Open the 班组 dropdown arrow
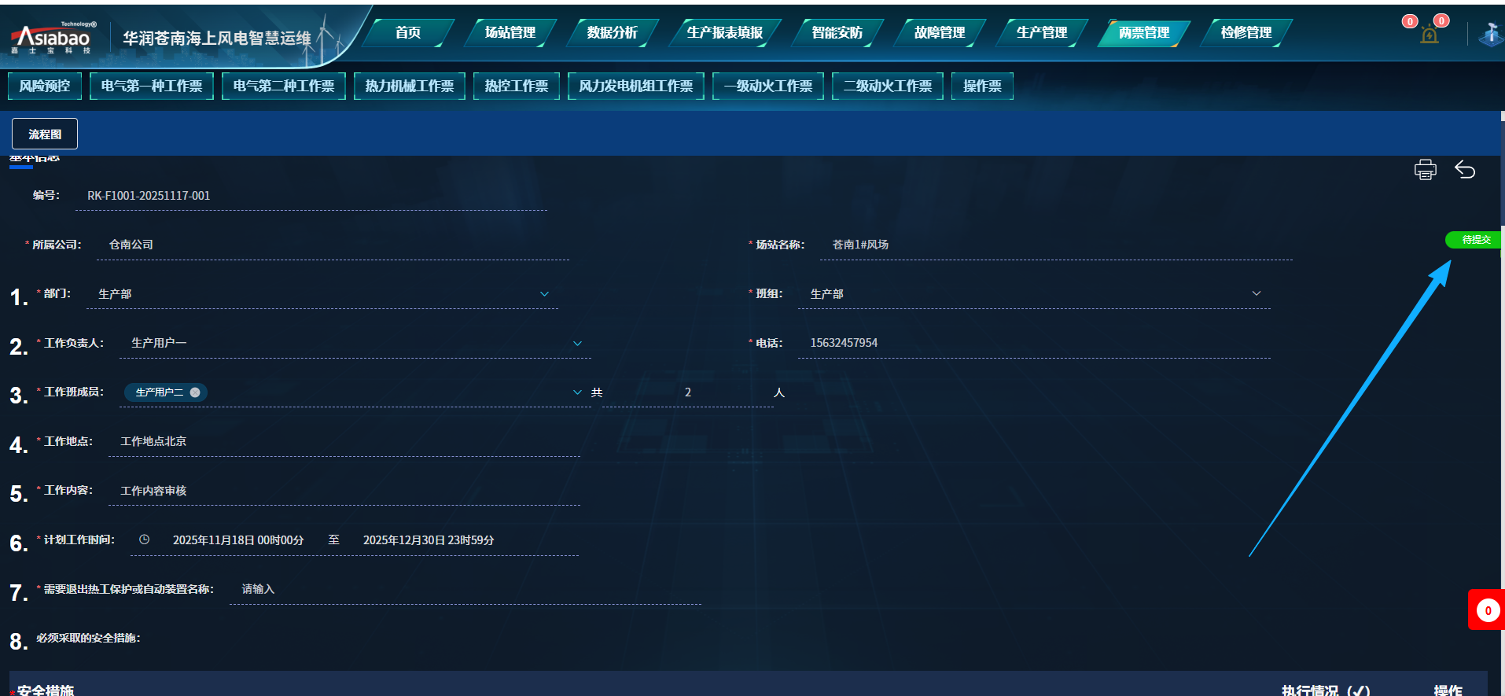This screenshot has width=1505, height=696. pyautogui.click(x=1256, y=294)
